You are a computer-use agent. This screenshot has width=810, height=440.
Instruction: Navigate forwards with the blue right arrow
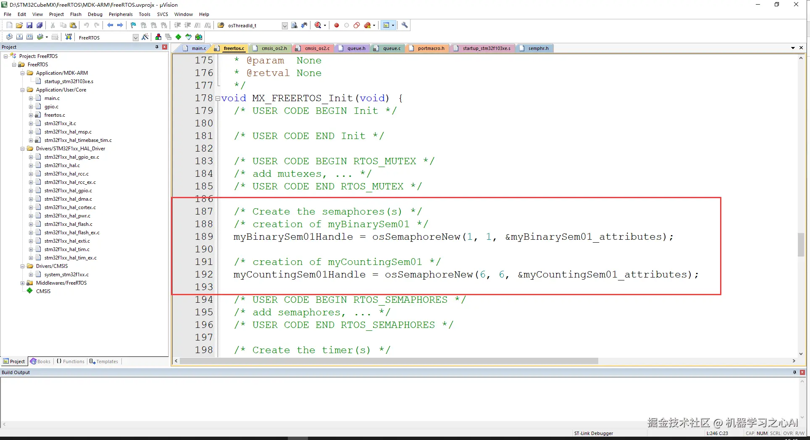coord(120,25)
